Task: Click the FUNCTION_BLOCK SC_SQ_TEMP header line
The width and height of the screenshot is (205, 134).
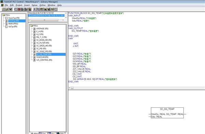Action: pos(96,13)
